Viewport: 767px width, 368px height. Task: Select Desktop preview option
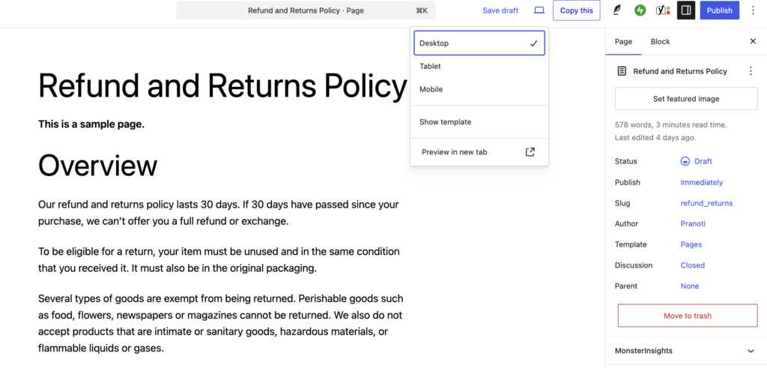point(479,43)
